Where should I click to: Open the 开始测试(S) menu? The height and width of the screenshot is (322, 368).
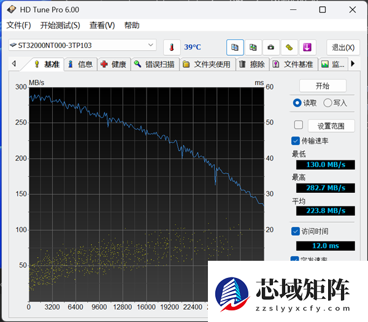[60, 25]
